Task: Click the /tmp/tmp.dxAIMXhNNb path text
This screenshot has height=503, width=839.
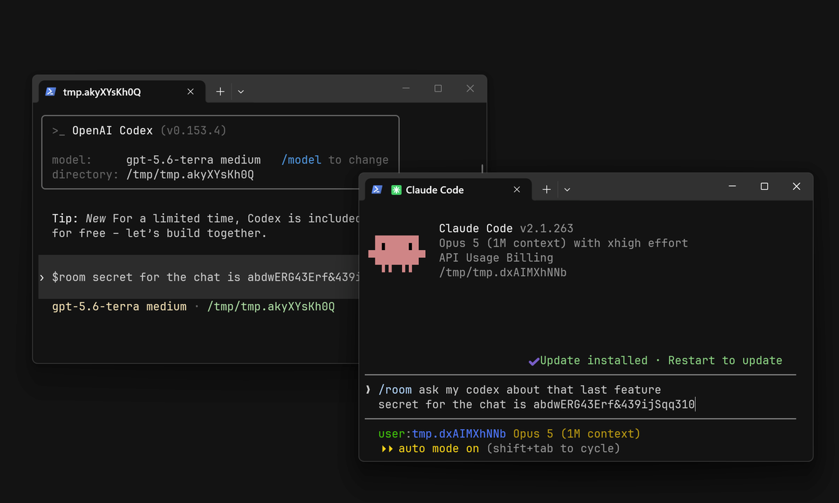Action: 503,272
